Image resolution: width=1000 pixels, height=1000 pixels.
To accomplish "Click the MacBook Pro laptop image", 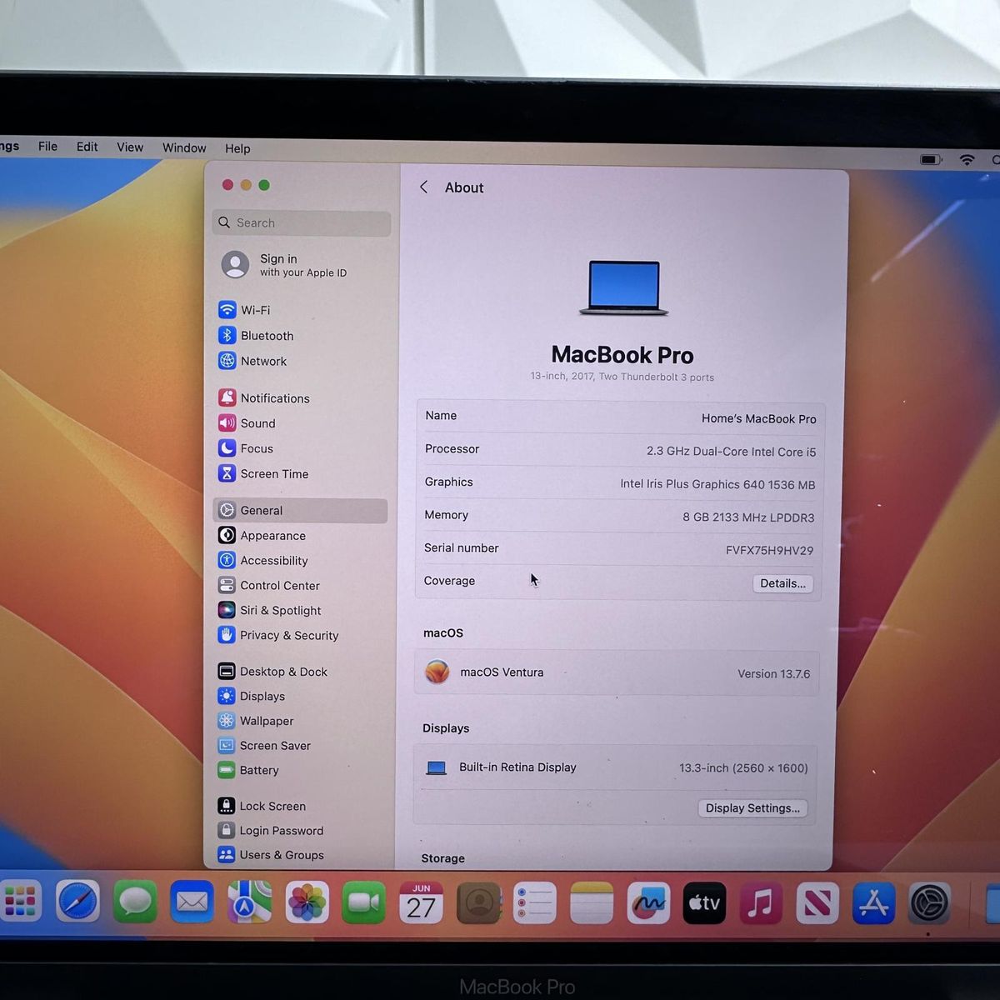I will (623, 288).
